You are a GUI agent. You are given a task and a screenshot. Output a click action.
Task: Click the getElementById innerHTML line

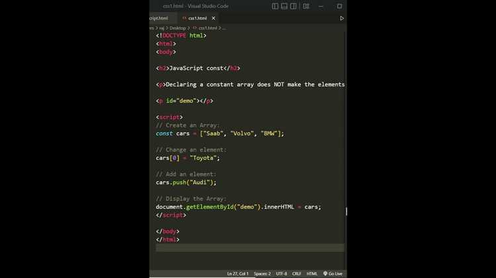pyautogui.click(x=238, y=207)
